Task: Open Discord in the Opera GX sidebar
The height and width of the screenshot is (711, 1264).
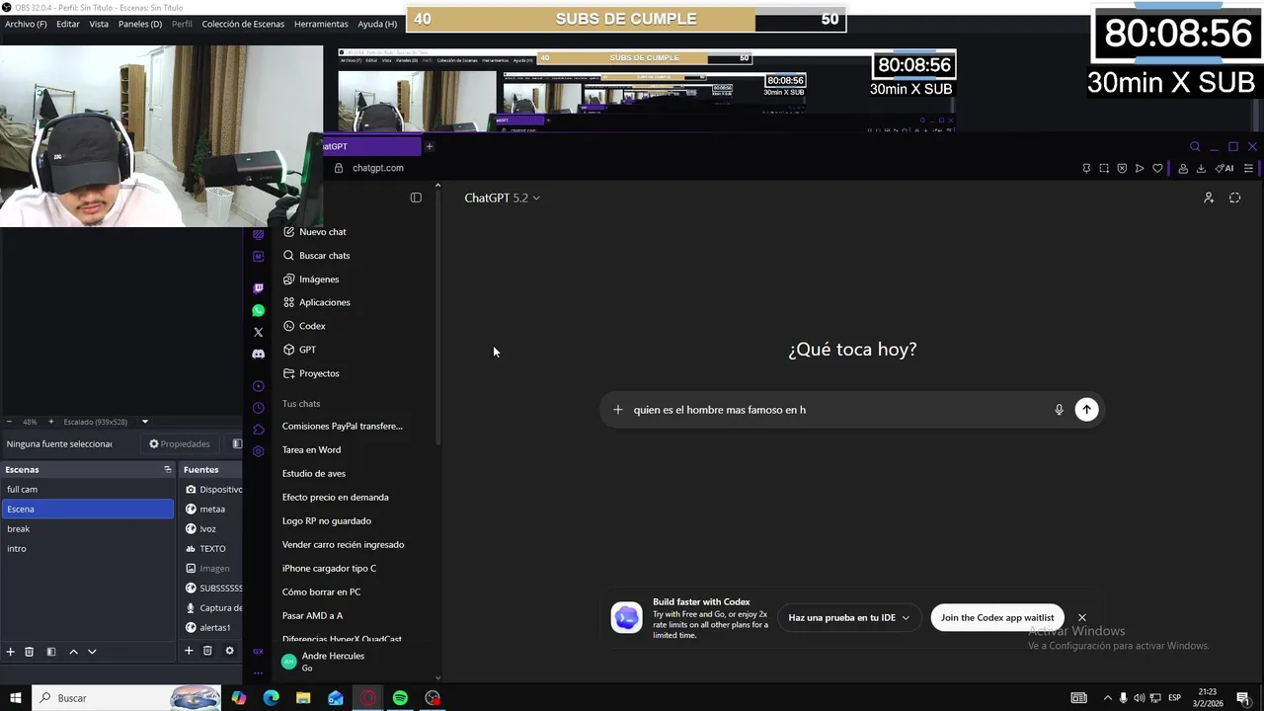Action: point(259,354)
